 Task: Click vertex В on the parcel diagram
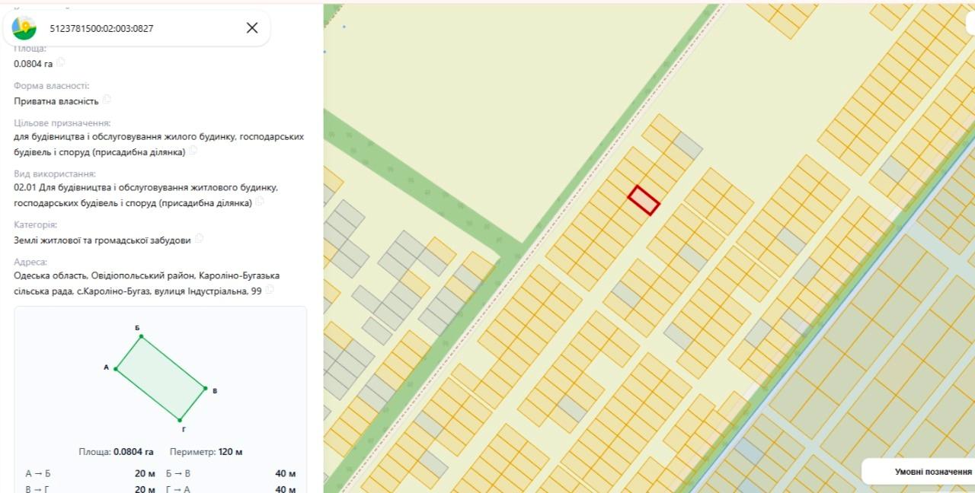pos(206,388)
